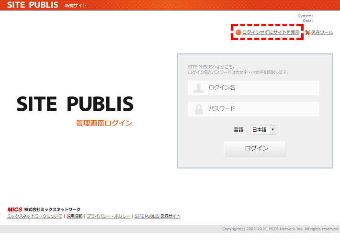Click the large black SITE PUBLIS logo

75,104
